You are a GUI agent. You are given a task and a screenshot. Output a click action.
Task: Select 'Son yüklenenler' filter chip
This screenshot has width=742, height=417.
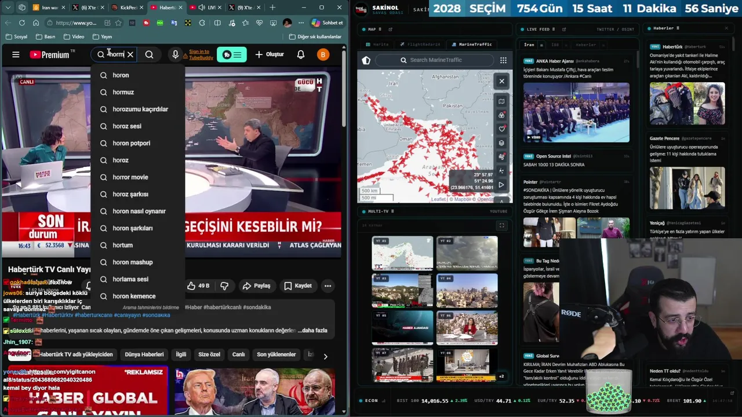pos(276,354)
